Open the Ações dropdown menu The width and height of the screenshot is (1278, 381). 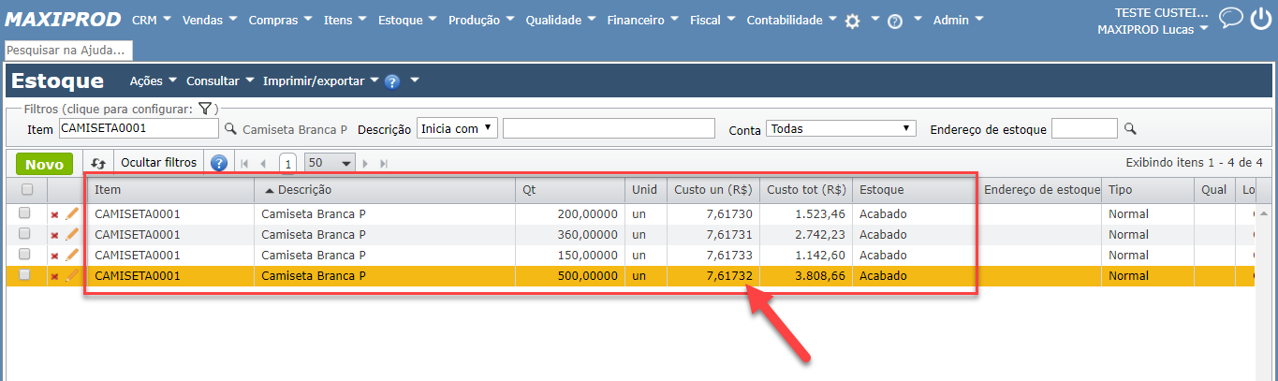[x=152, y=81]
